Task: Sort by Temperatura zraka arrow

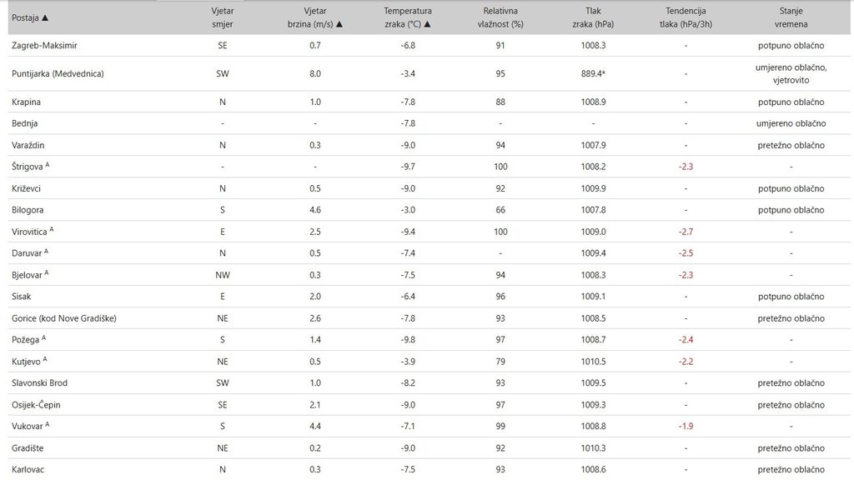Action: [427, 24]
